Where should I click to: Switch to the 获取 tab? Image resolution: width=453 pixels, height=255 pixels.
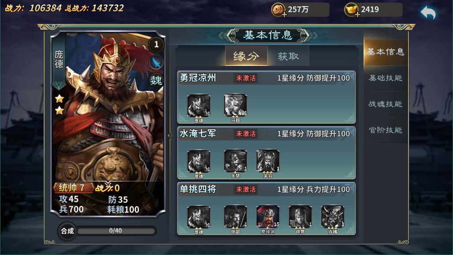tap(288, 56)
